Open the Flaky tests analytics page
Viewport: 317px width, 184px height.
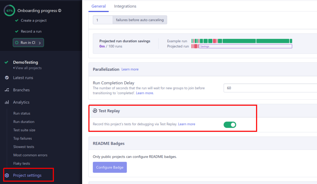pos(22,163)
